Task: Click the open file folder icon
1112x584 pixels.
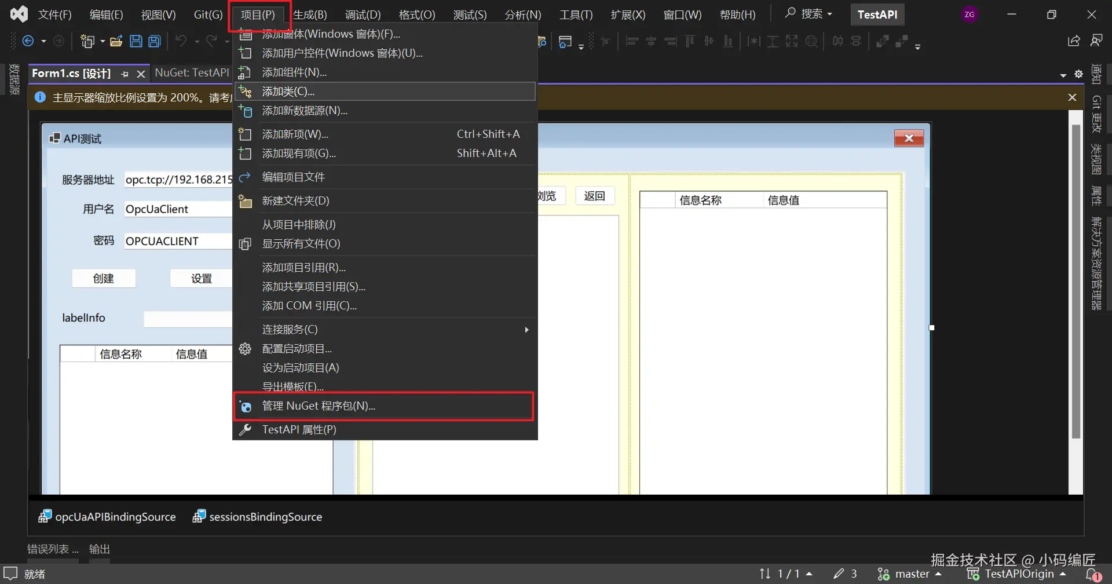Action: pos(116,41)
